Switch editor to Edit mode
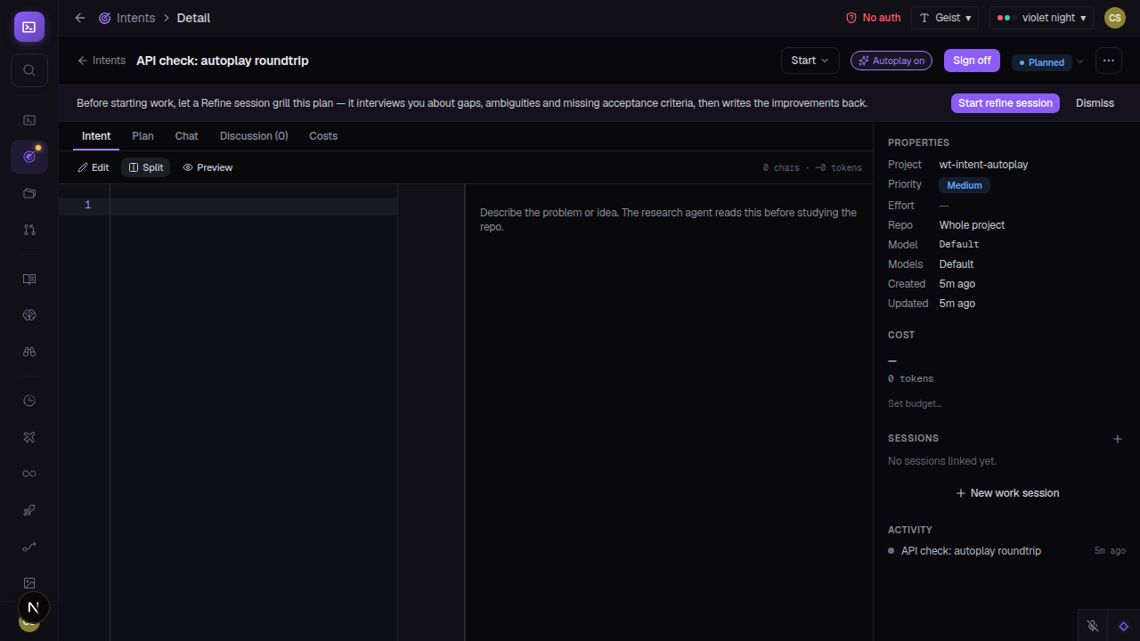The image size is (1140, 641). click(x=94, y=167)
